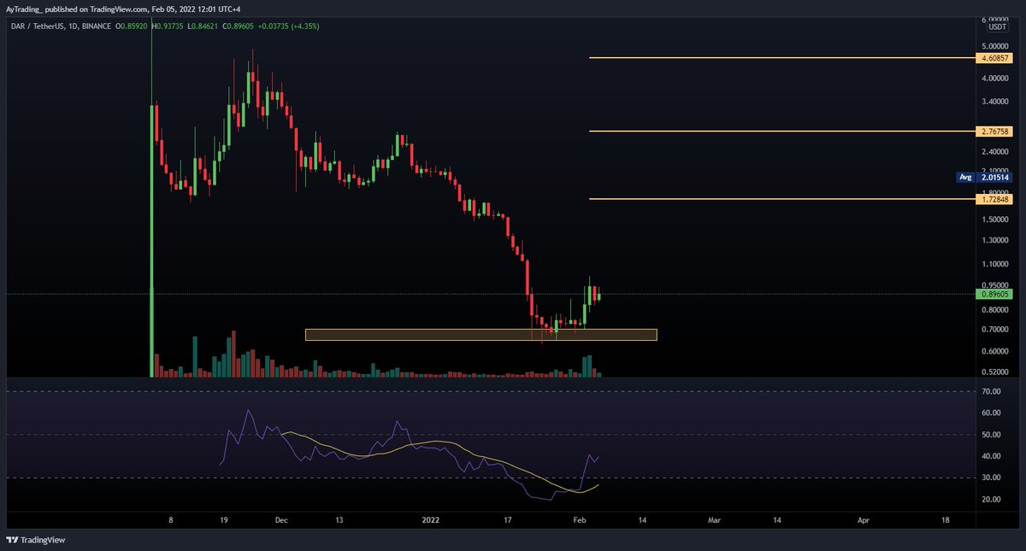Image resolution: width=1026 pixels, height=551 pixels.
Task: Click the 0.80000 price axis tick
Action: point(995,310)
